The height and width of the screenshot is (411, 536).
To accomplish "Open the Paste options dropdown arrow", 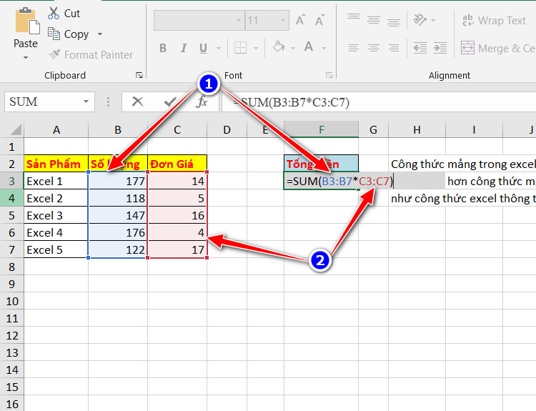I will tap(26, 57).
